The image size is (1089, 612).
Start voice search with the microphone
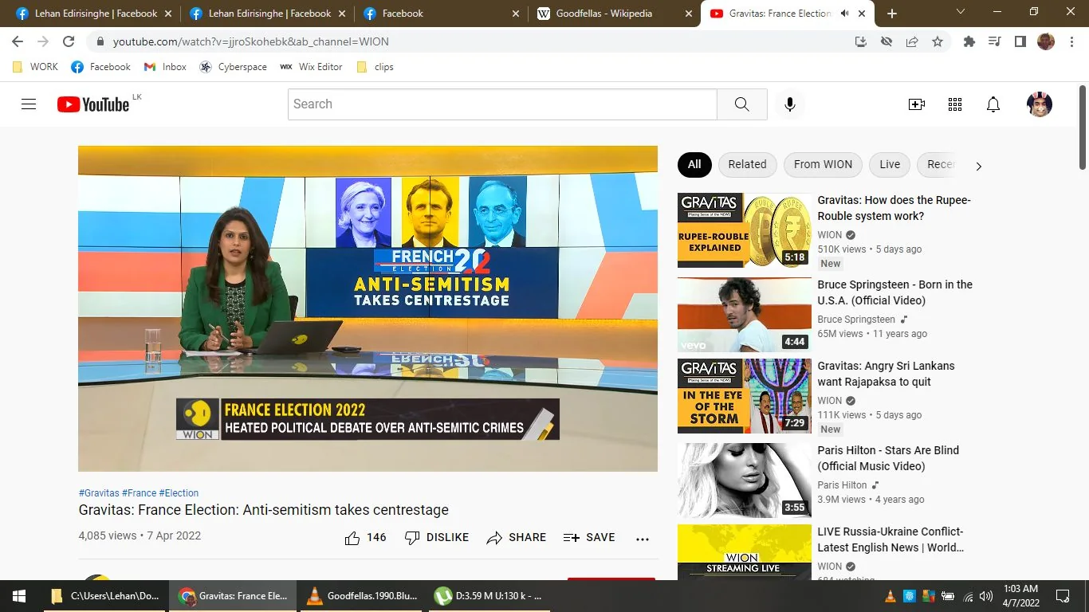(x=790, y=104)
